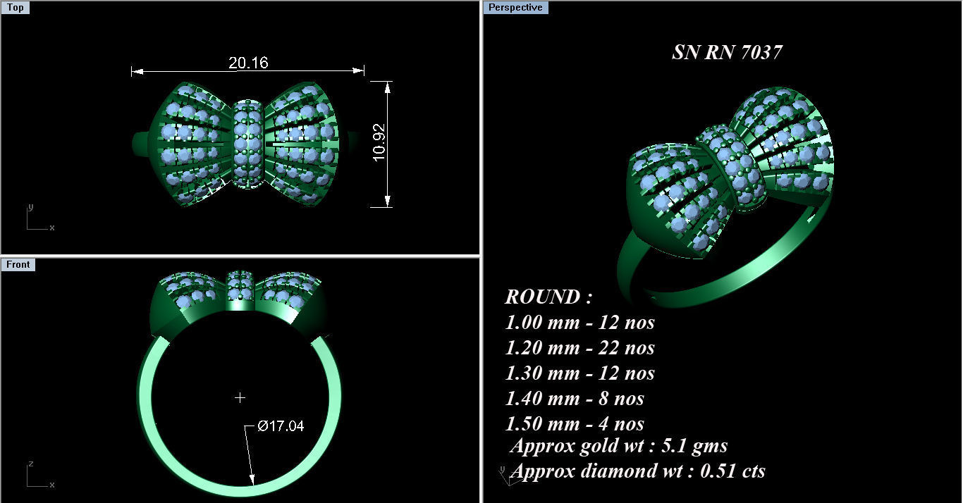Screen dimensions: 963x503
Task: Select the SN RN 7037 title text
Action: [x=727, y=52]
